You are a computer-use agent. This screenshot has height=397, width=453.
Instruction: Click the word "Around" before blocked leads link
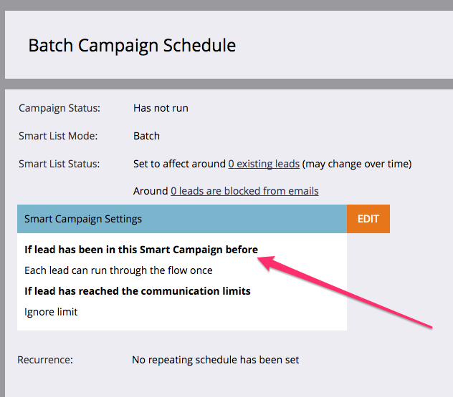coord(151,191)
